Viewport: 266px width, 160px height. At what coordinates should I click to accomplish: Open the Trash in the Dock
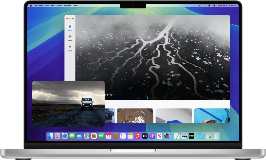coord(216,136)
